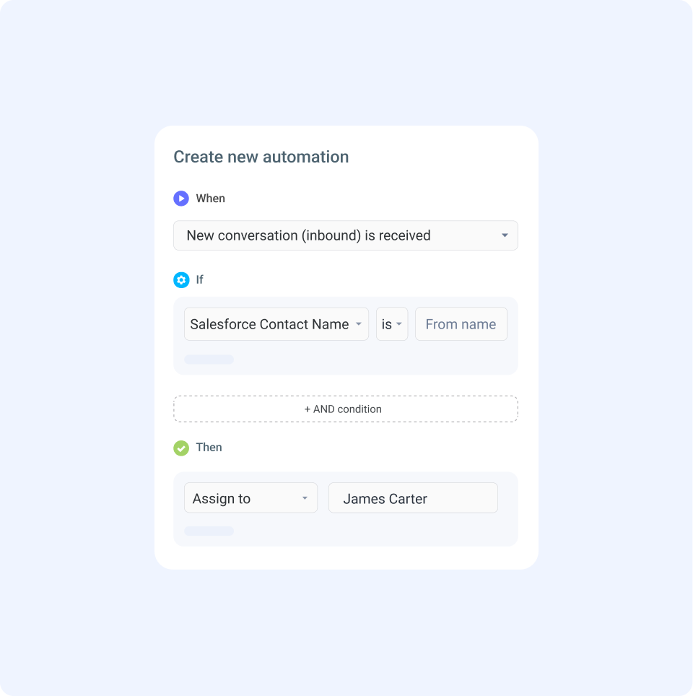Focus the From name input field

tap(461, 324)
